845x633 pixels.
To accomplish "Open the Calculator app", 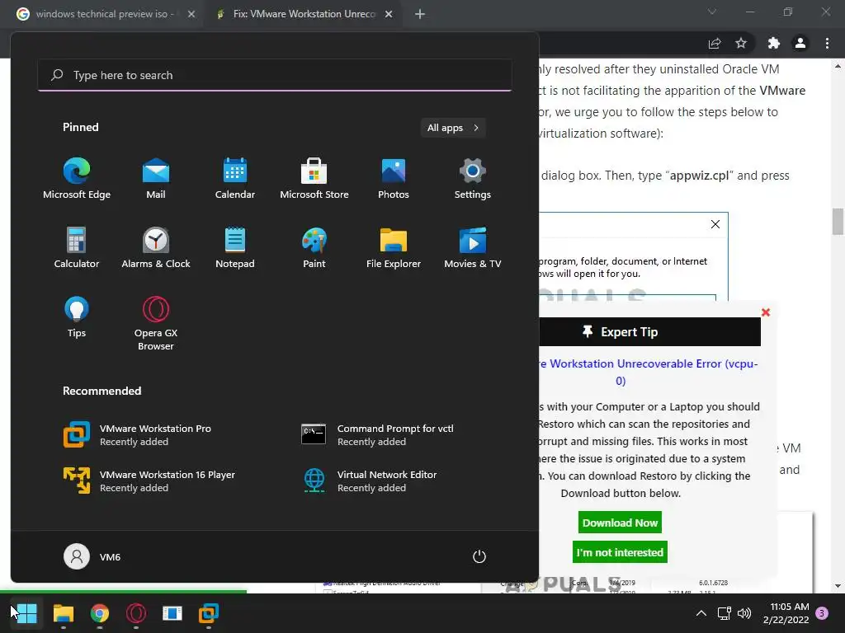I will (x=77, y=247).
